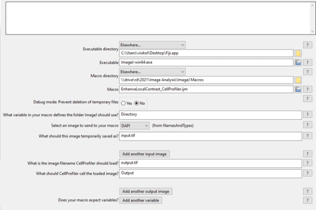Open the DAPI image selection dropdown
This screenshot has height=210, width=316.
[x=135, y=126]
